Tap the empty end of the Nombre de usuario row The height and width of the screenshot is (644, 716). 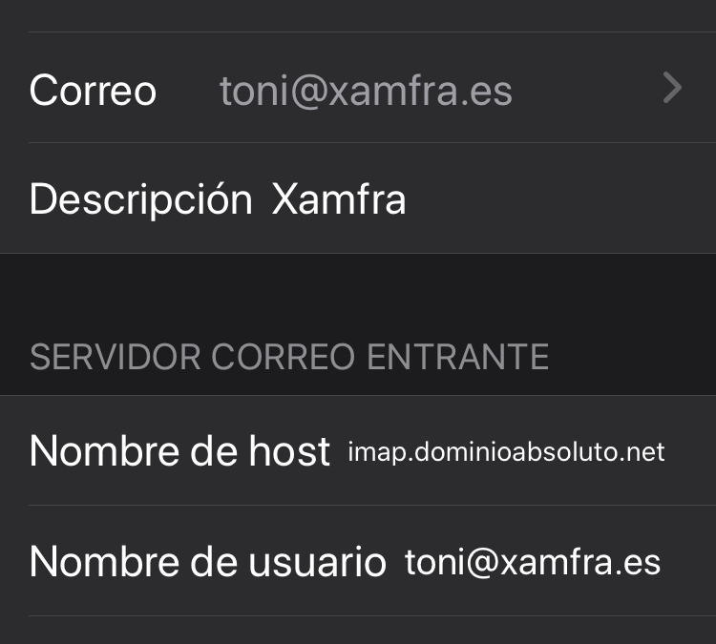tap(689, 562)
